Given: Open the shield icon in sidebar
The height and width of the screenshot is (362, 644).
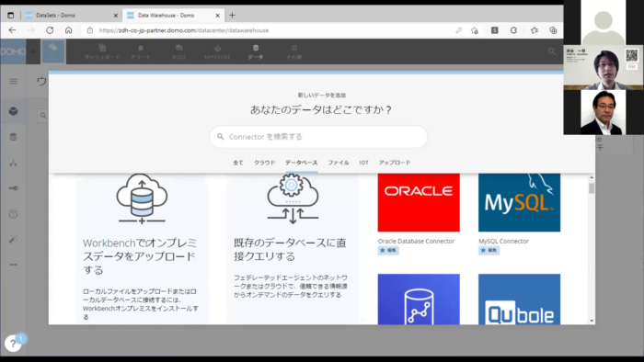Looking at the screenshot, I should 13,214.
